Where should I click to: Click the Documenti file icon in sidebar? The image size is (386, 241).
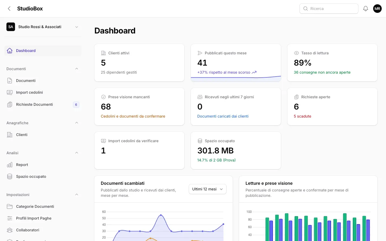[10, 81]
